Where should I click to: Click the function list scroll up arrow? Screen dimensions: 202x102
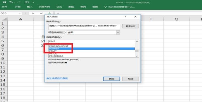click(x=137, y=41)
